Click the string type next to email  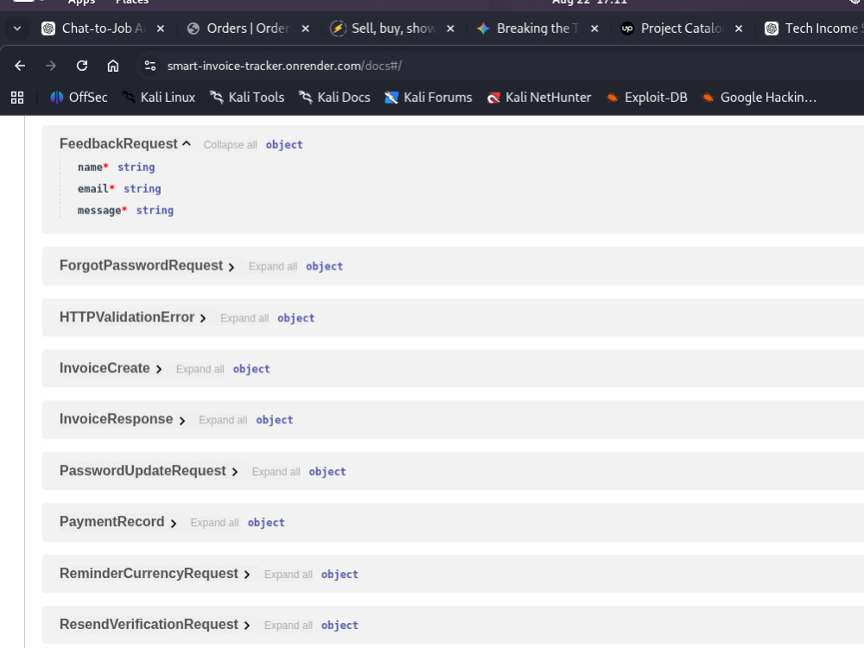[143, 189]
